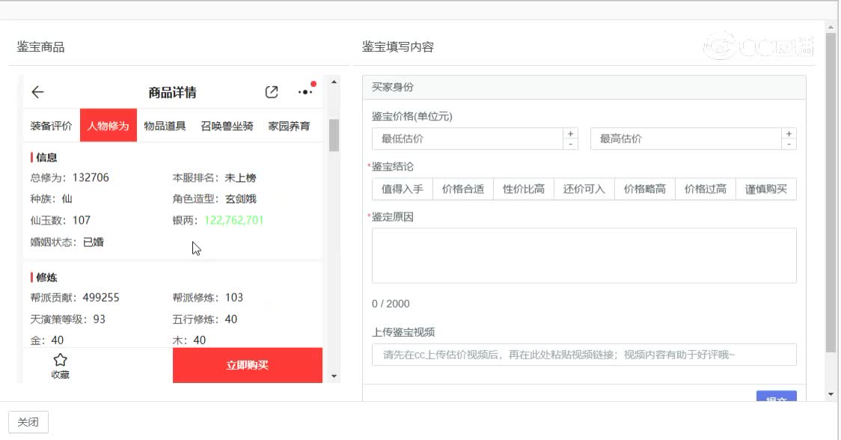Select the 还价可入 conclusion option
The width and height of the screenshot is (841, 440).
tap(584, 189)
